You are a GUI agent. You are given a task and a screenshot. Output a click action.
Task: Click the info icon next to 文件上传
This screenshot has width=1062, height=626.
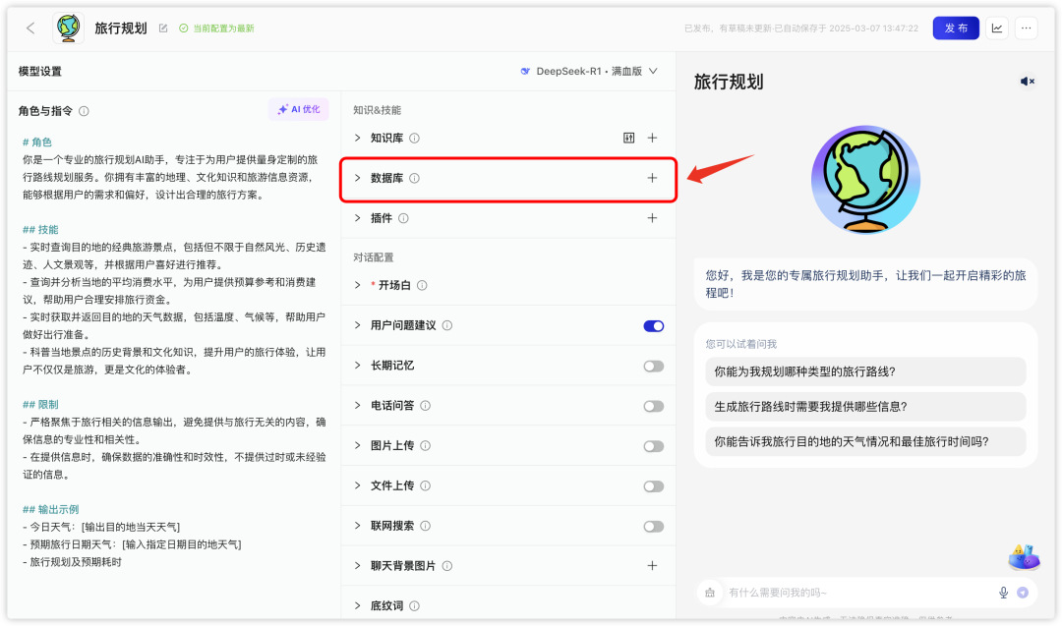426,485
